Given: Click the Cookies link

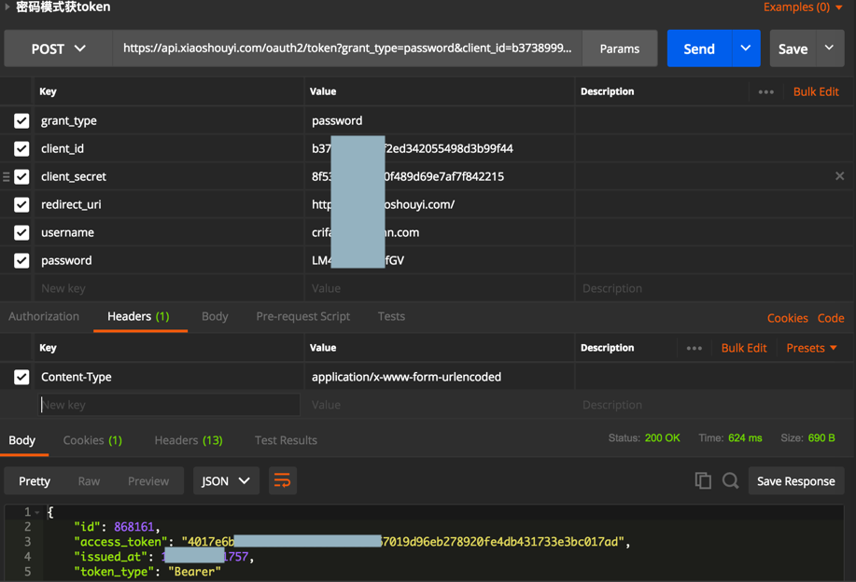Looking at the screenshot, I should 787,318.
